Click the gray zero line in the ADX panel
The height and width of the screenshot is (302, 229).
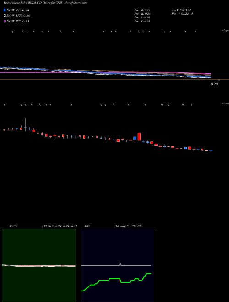pos(116,265)
